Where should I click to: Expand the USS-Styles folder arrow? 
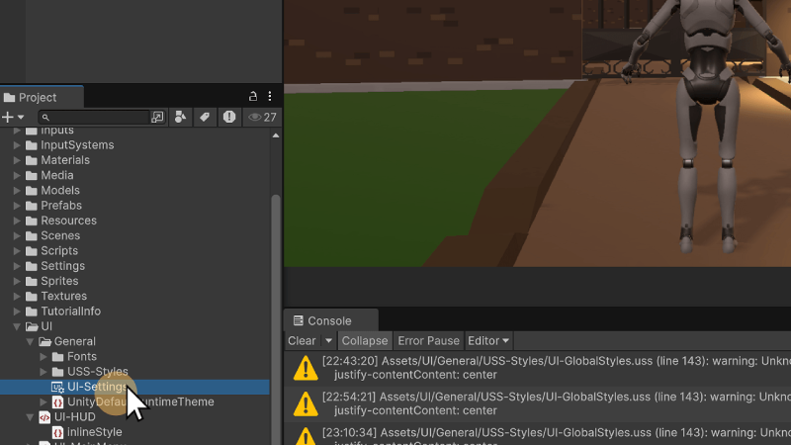[44, 372]
